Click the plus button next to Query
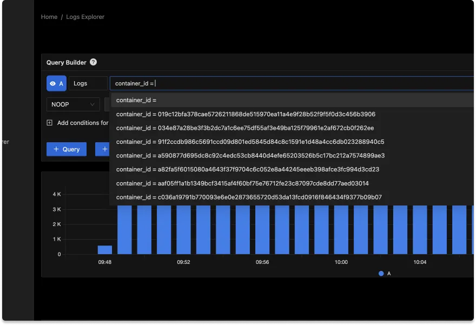 [x=103, y=149]
